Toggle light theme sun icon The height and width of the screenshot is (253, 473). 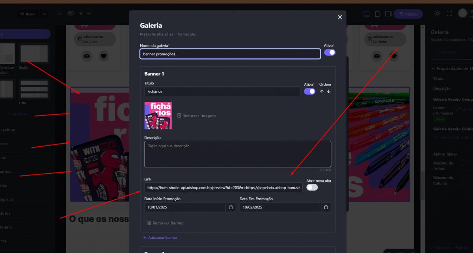pos(437,13)
